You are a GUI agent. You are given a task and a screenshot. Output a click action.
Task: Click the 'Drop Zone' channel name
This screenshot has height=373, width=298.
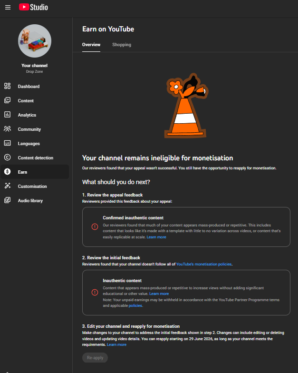pos(34,71)
